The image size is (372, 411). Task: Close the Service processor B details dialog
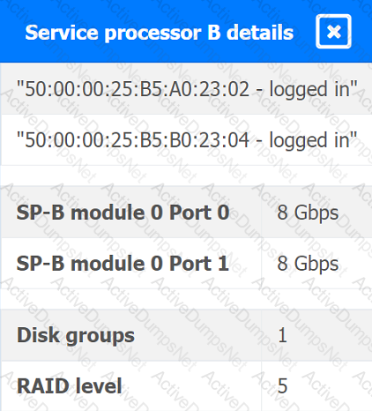click(x=333, y=31)
